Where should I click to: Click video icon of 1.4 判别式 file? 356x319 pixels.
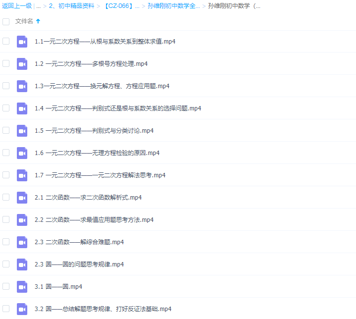[22, 108]
